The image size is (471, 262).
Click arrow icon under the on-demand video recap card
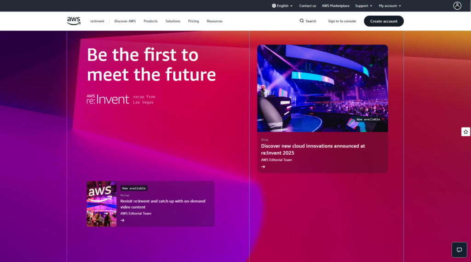point(122,220)
